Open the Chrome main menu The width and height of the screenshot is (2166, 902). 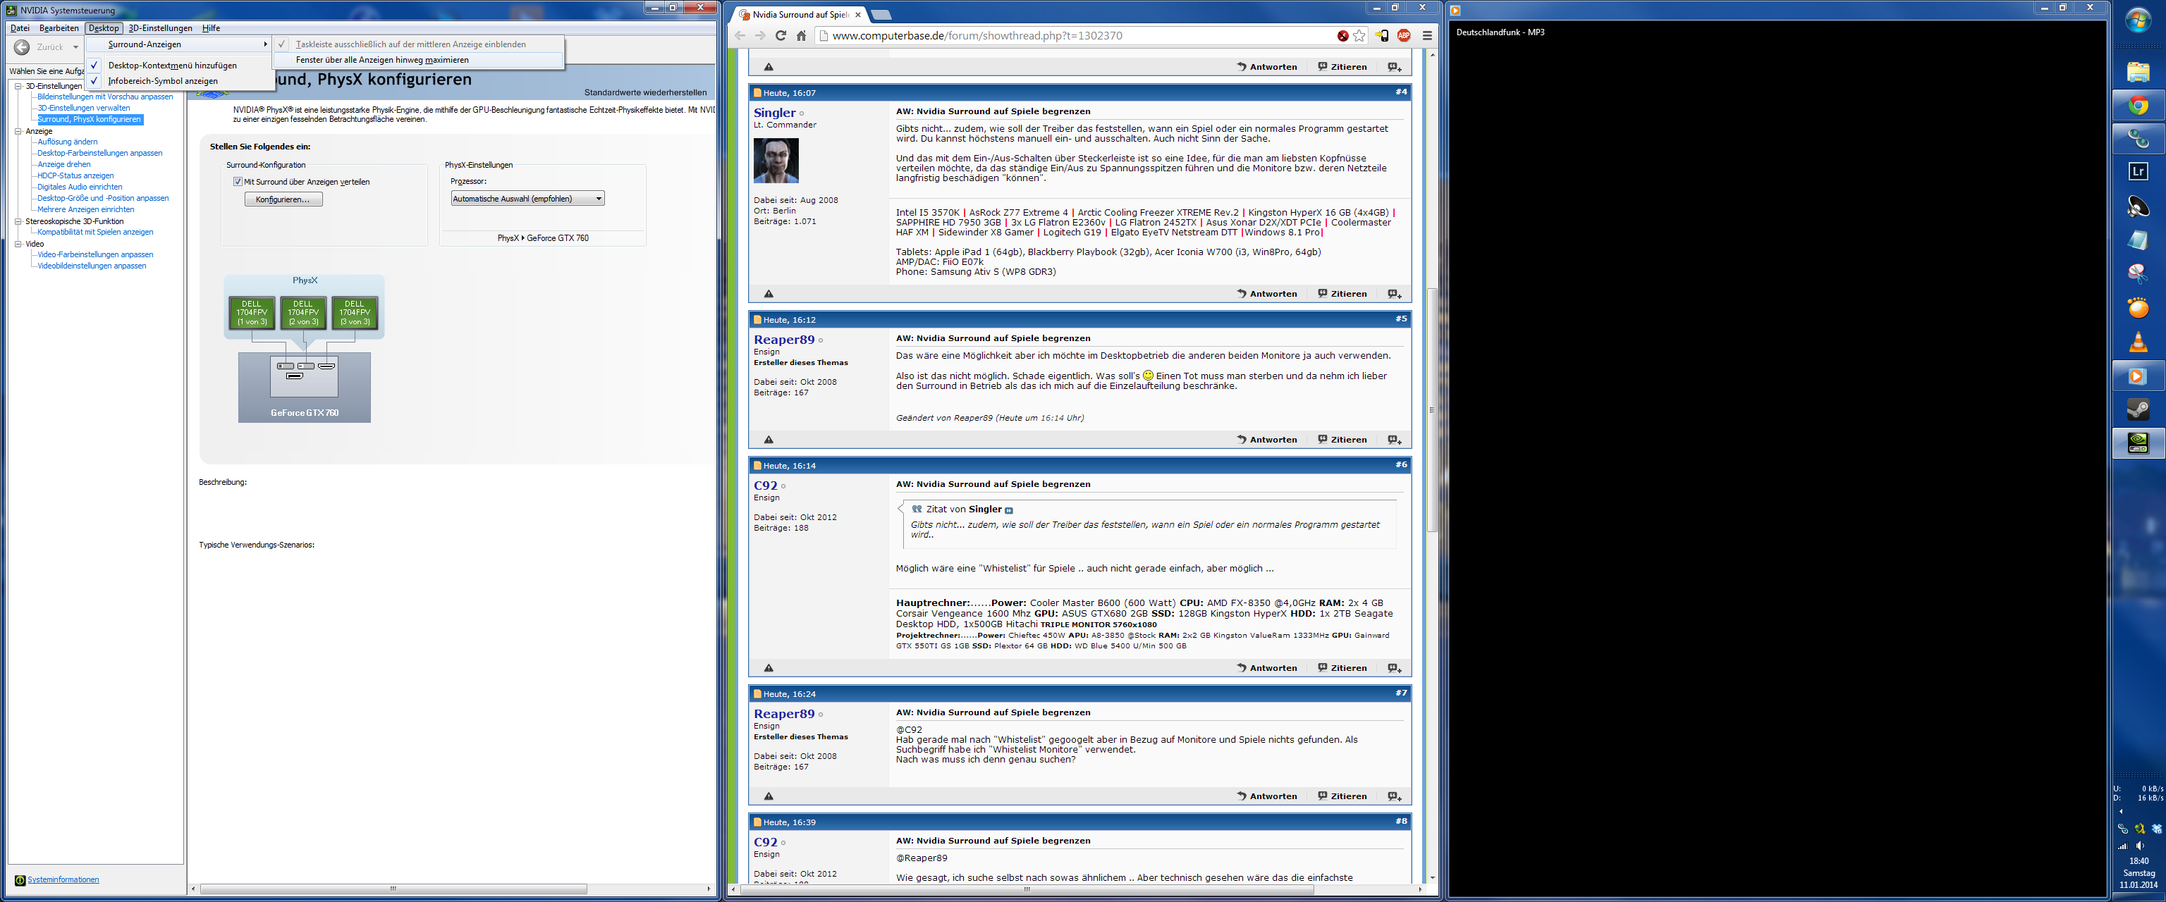1427,35
